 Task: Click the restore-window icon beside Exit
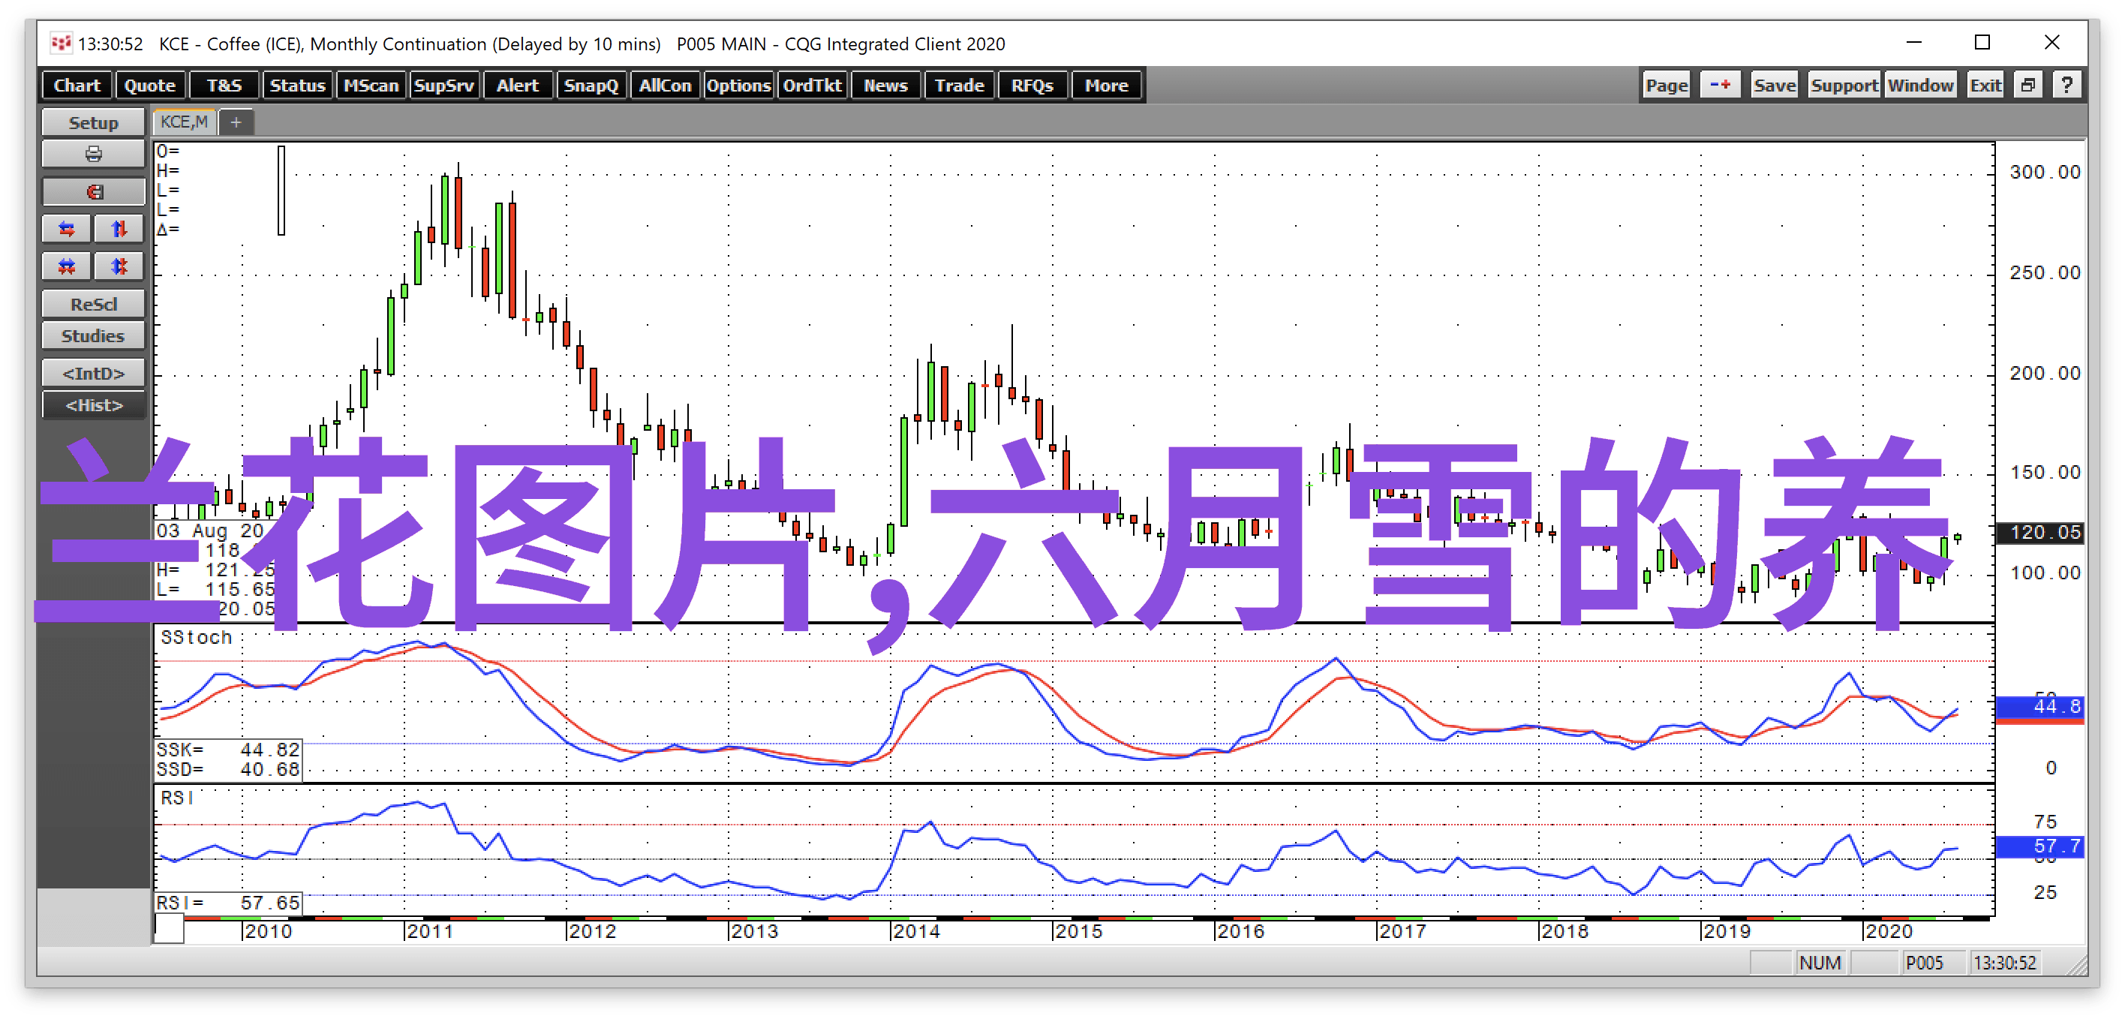click(2027, 85)
